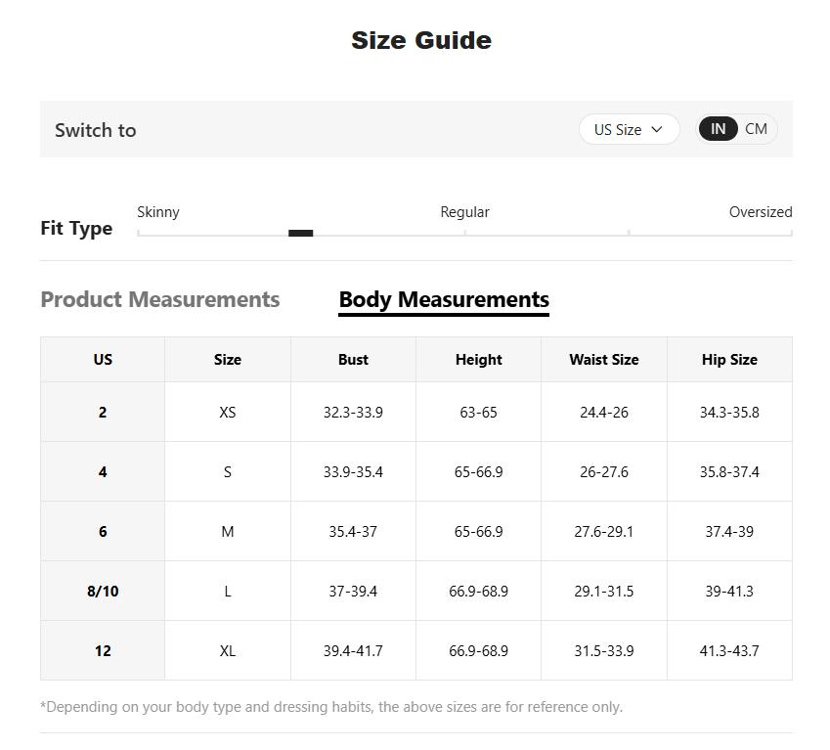
Task: Click the Size Guide heading
Action: [x=421, y=40]
